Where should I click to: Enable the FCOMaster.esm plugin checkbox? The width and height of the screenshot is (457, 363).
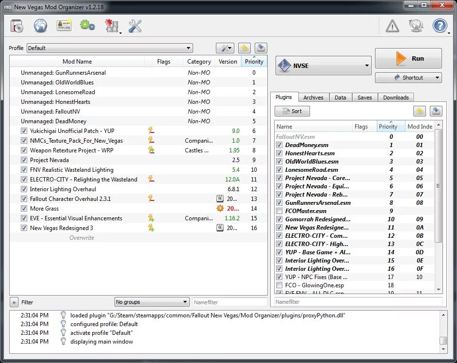(x=279, y=211)
